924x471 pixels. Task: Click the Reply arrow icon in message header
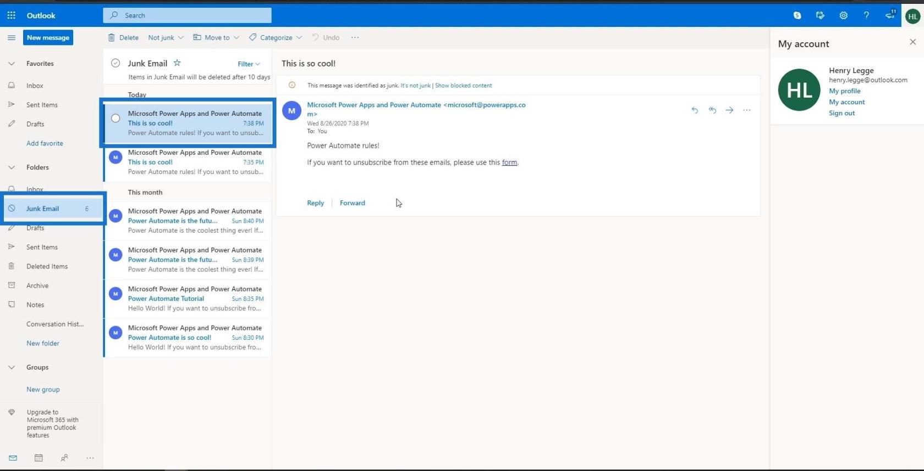pos(695,110)
